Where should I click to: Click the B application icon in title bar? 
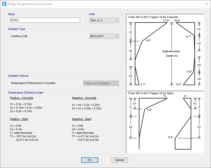click(4, 4)
